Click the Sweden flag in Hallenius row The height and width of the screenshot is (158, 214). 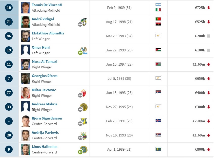(158, 149)
